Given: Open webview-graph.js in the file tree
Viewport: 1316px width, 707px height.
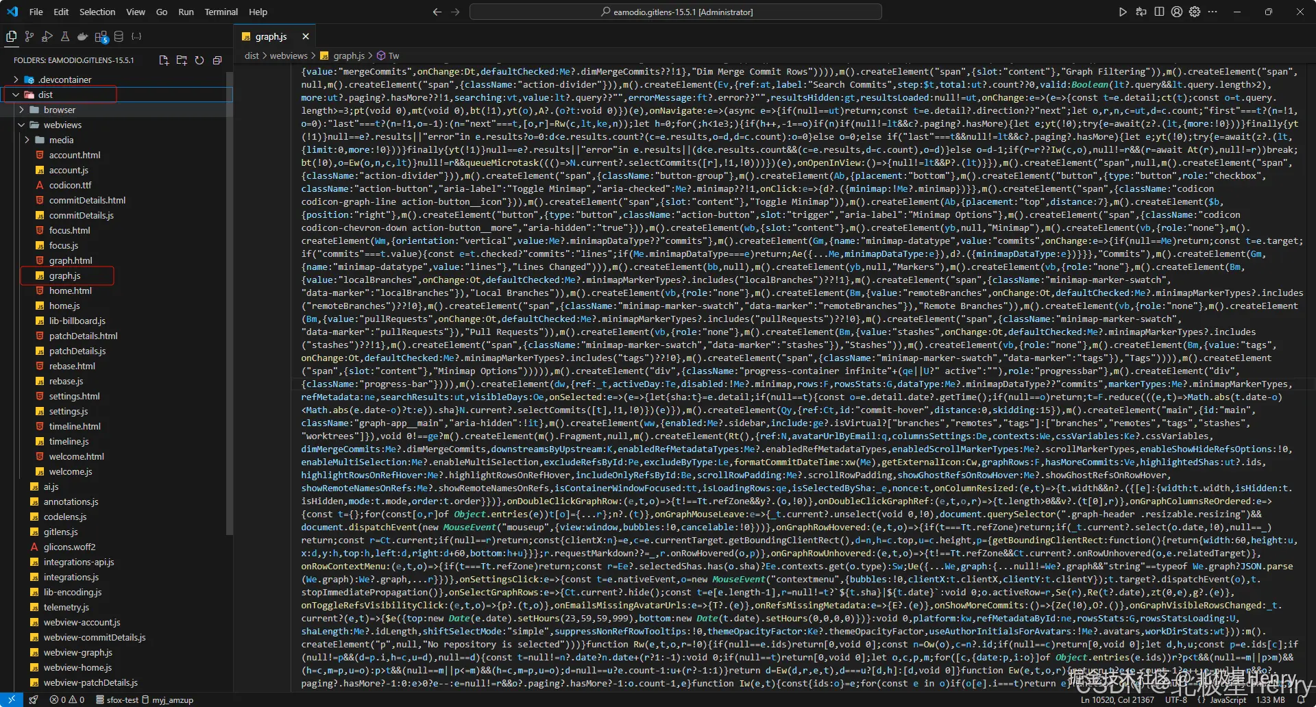Looking at the screenshot, I should pos(77,652).
